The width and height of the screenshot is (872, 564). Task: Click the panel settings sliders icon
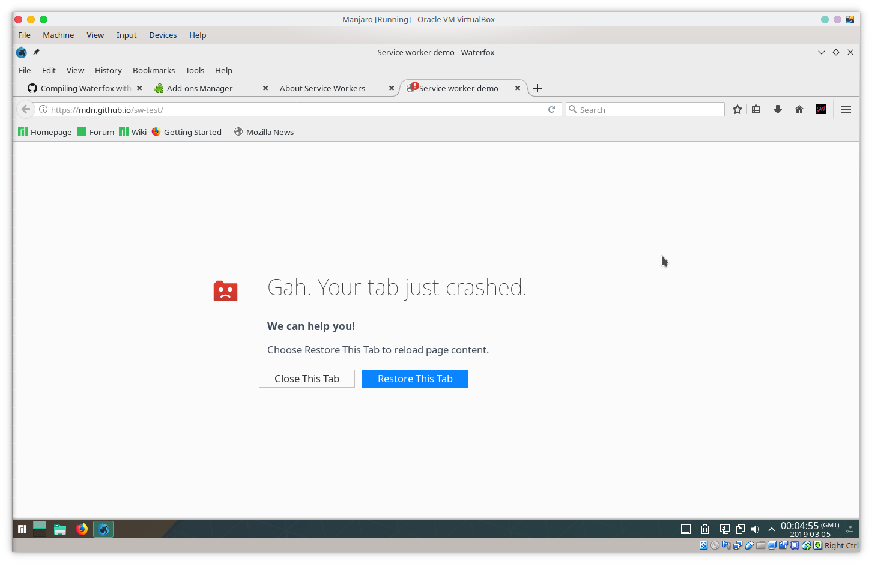[849, 529]
